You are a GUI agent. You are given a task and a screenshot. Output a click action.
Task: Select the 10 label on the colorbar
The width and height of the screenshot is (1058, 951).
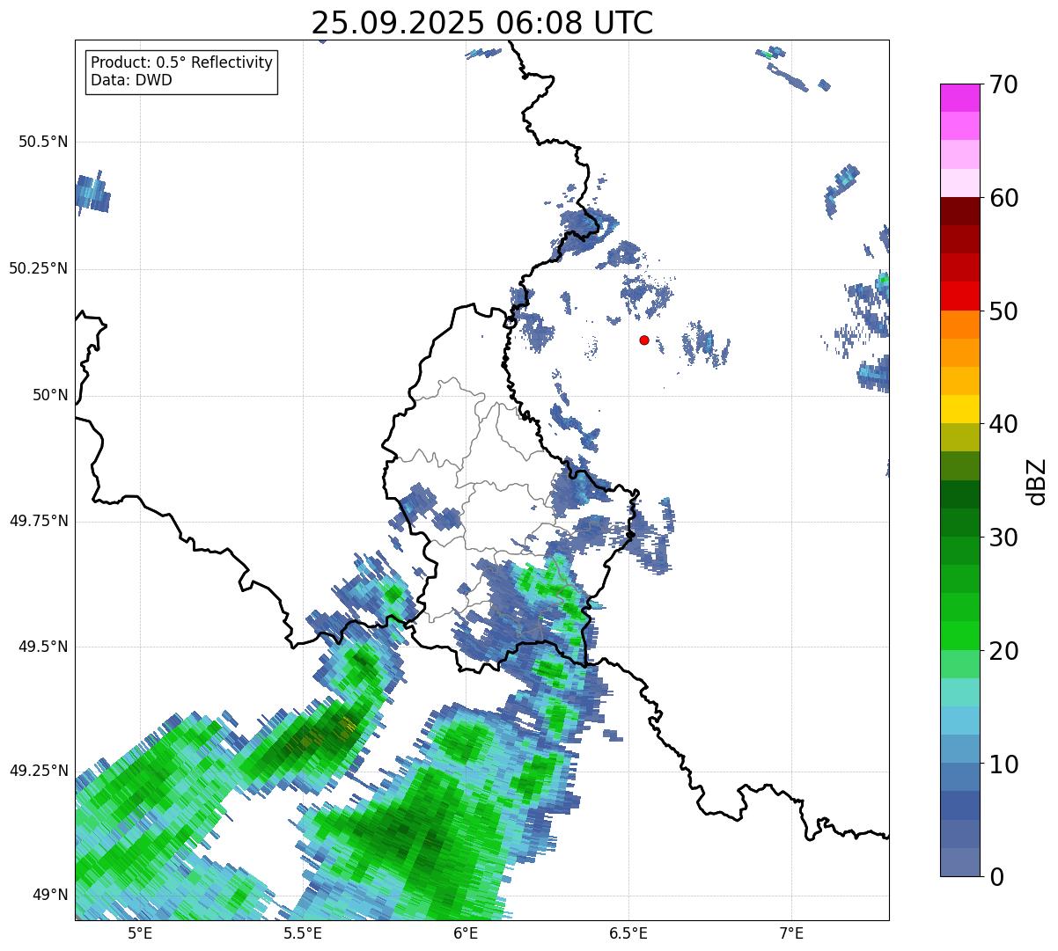point(1003,764)
